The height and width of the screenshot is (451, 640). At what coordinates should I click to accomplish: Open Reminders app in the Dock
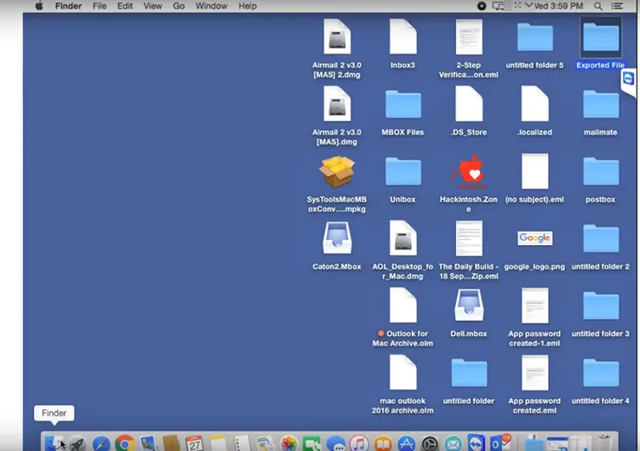(241, 443)
